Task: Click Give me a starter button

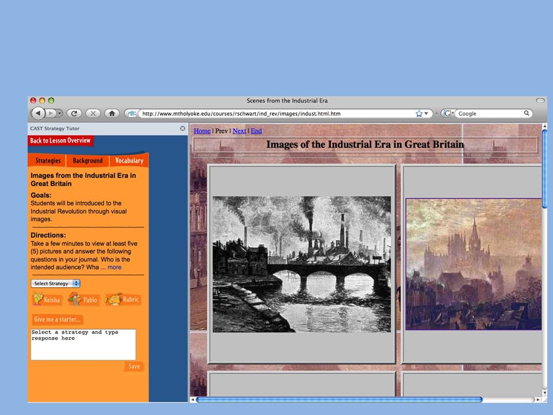Action: (x=58, y=319)
